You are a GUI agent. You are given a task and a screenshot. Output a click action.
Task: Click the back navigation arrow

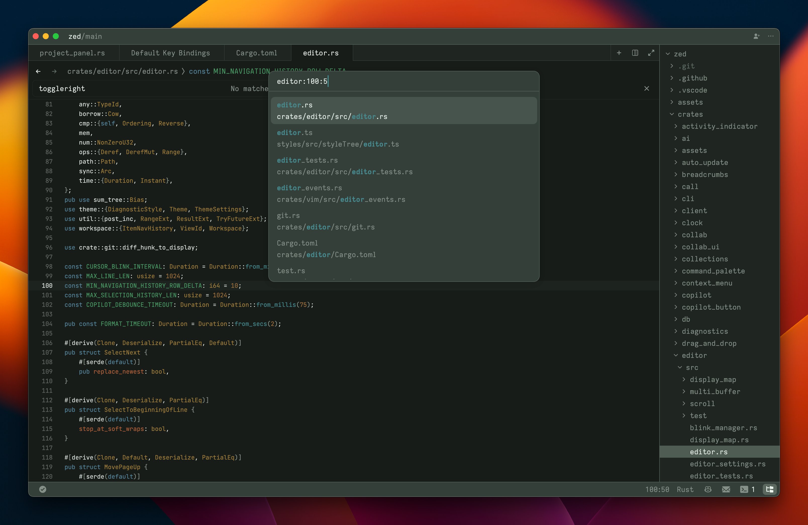click(x=38, y=71)
